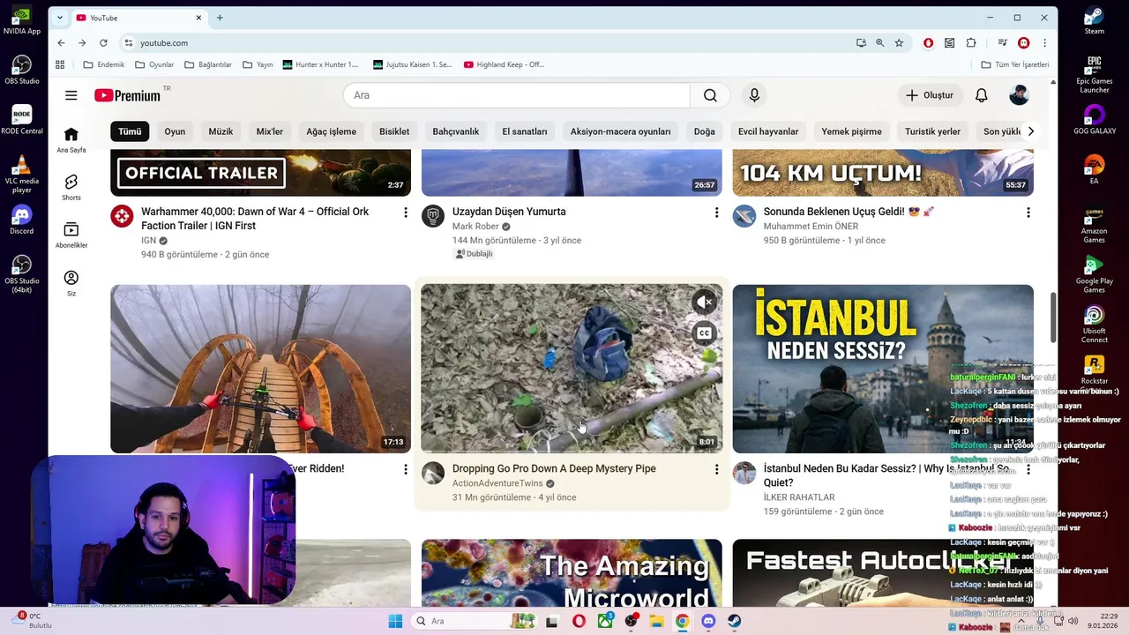Click the Oluştur create button
Viewport: 1129px width, 635px height.
click(x=930, y=95)
